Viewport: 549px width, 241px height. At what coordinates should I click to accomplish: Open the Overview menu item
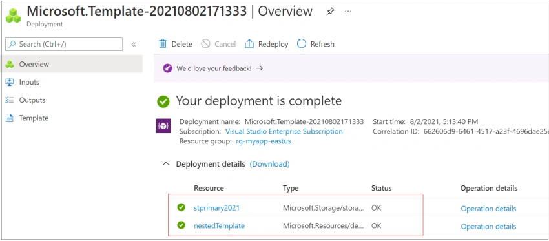72,64
